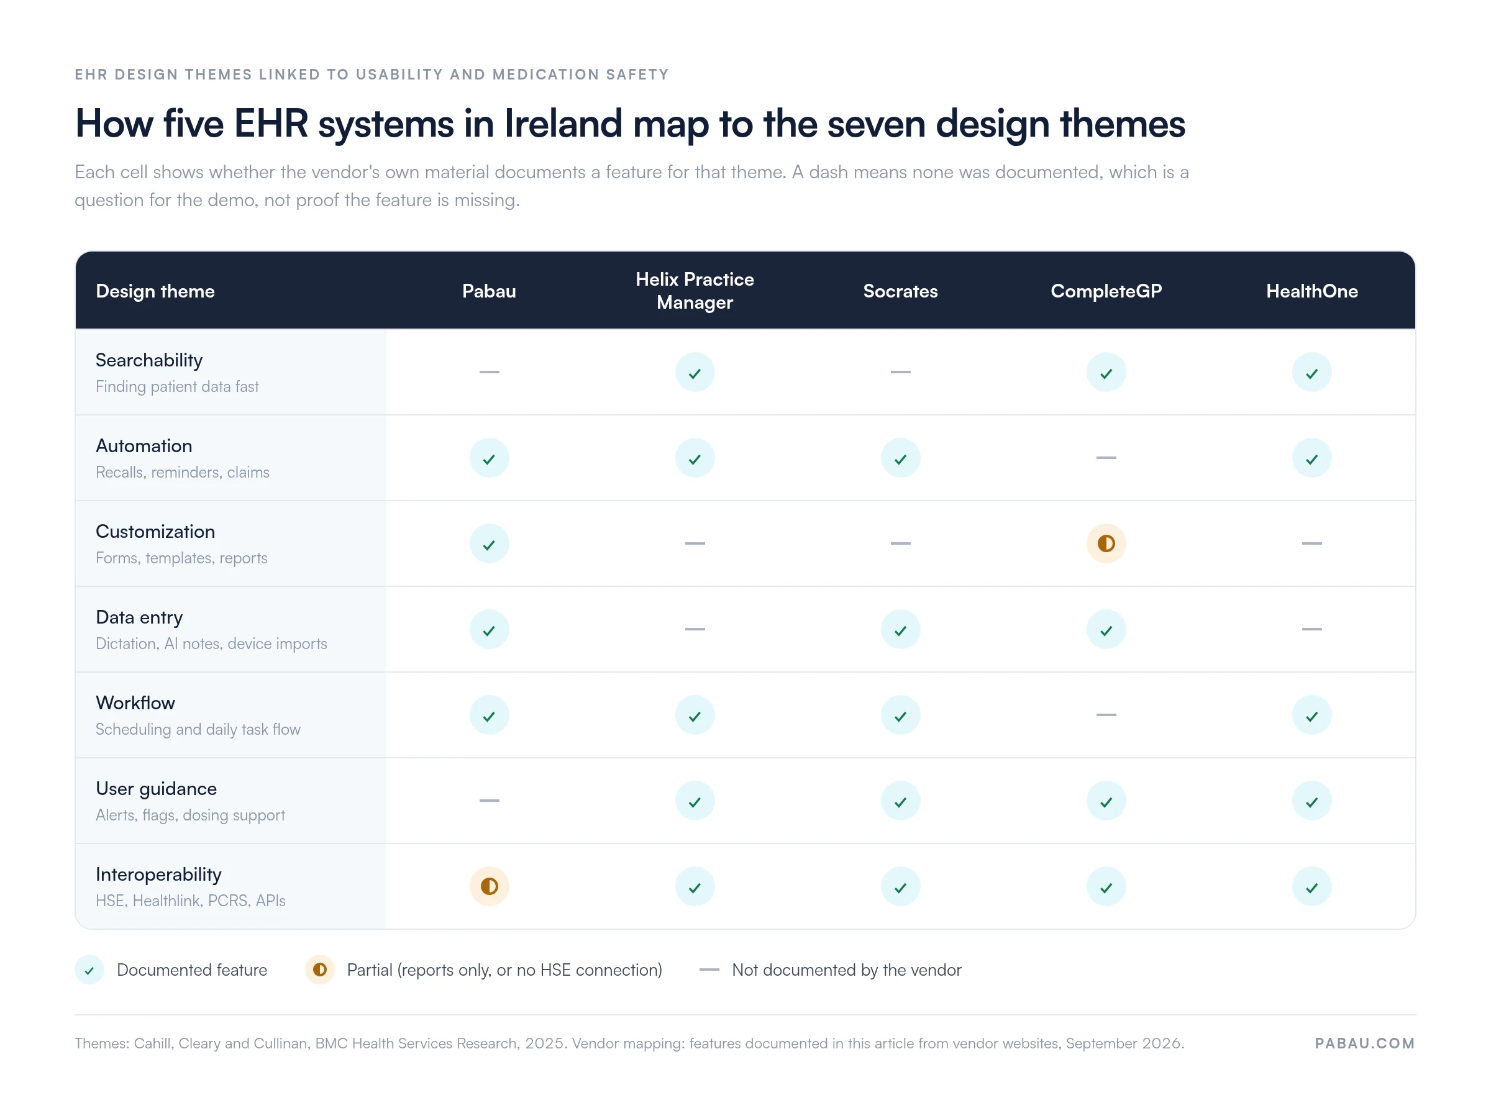Click the legend's Partial half-circle icon

pos(319,970)
